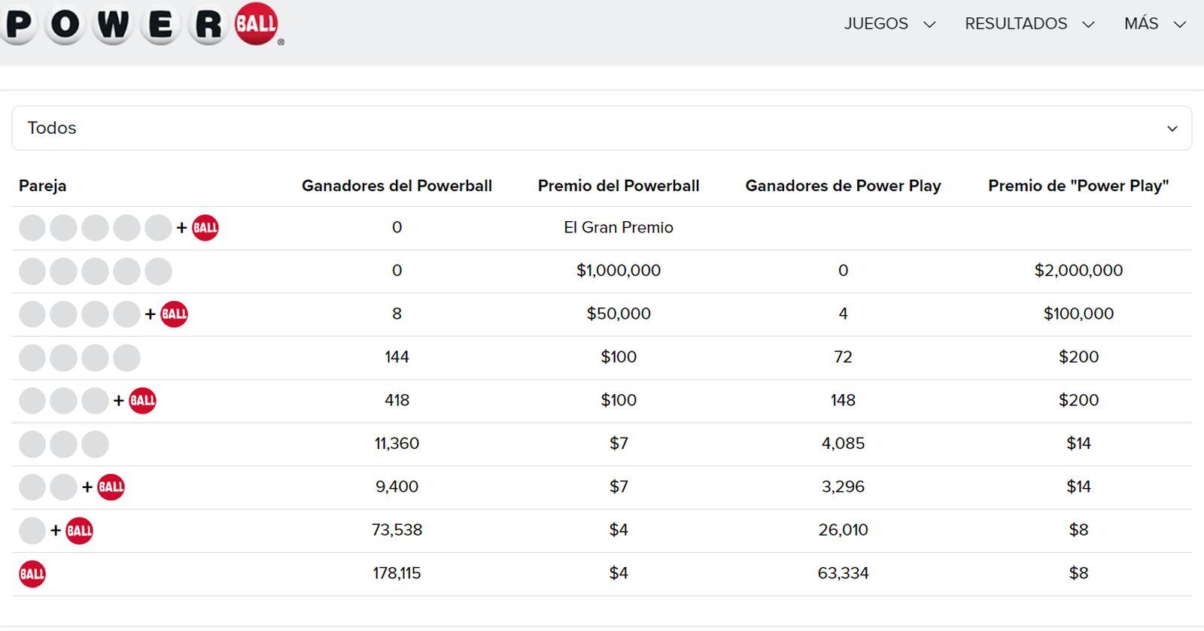Expand the JUEGOS dropdown chevron
Viewport: 1204px width, 631px height.
click(x=930, y=23)
